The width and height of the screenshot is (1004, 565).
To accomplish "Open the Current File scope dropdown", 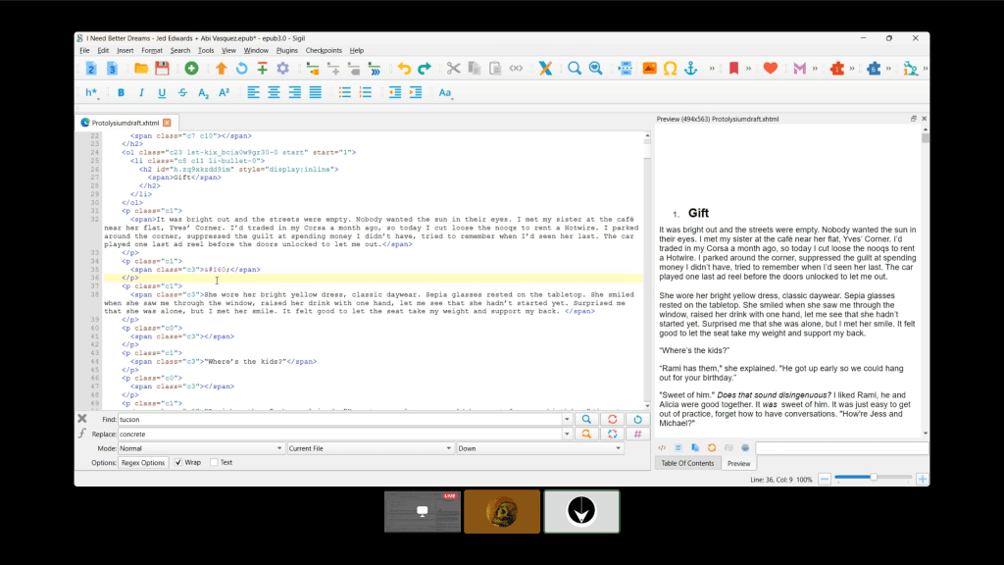I will click(x=370, y=448).
